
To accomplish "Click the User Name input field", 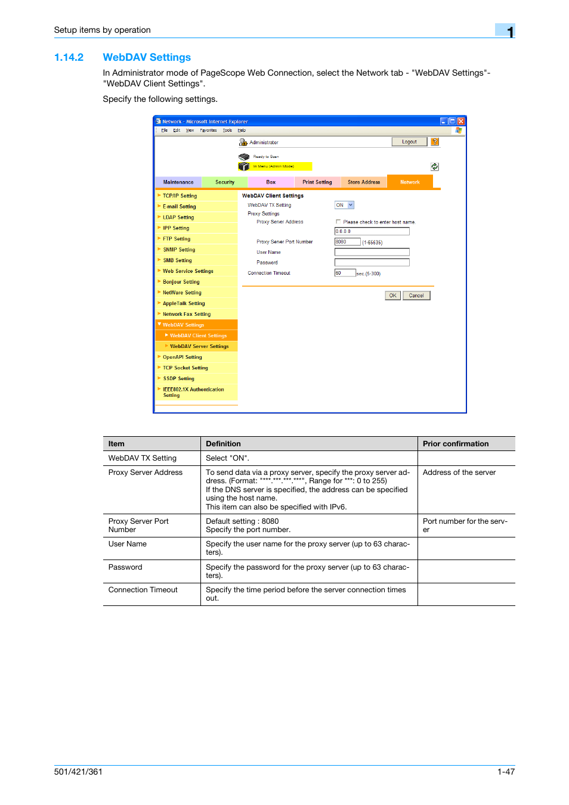I will (x=372, y=252).
